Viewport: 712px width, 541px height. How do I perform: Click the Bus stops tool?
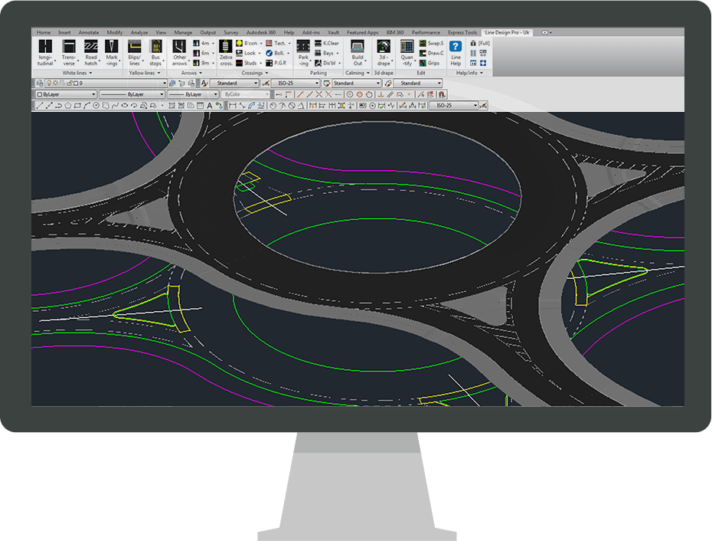(155, 55)
